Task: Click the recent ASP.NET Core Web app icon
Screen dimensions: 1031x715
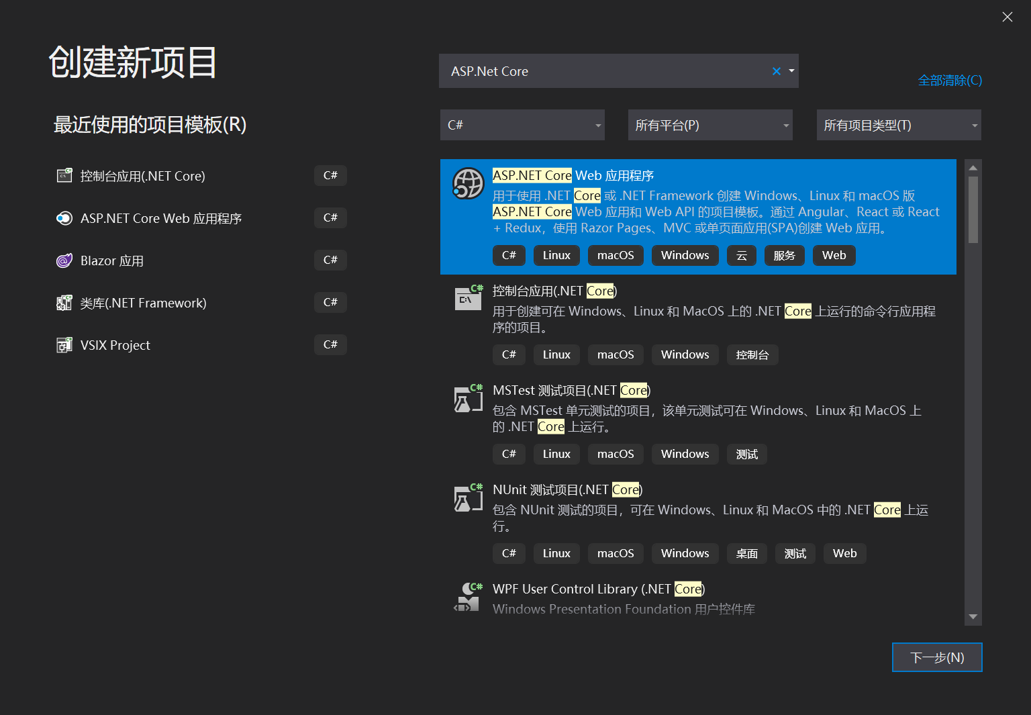Action: (x=64, y=218)
